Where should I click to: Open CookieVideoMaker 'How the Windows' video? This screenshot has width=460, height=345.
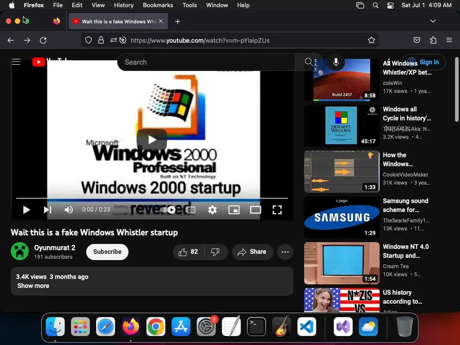click(x=342, y=172)
